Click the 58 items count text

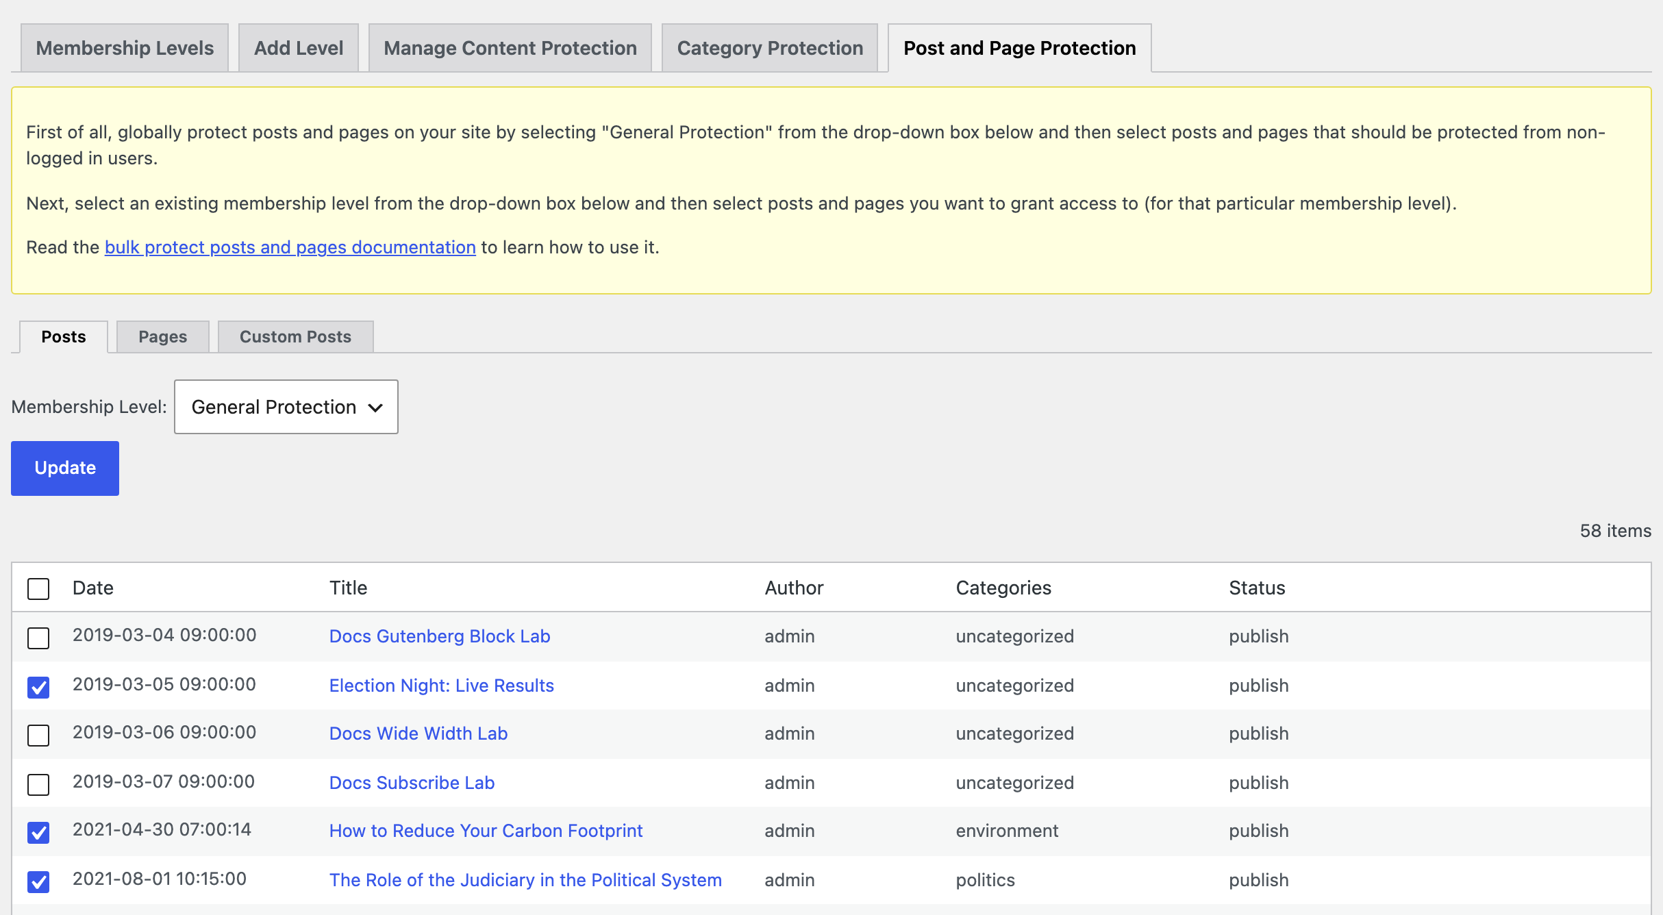1616,531
